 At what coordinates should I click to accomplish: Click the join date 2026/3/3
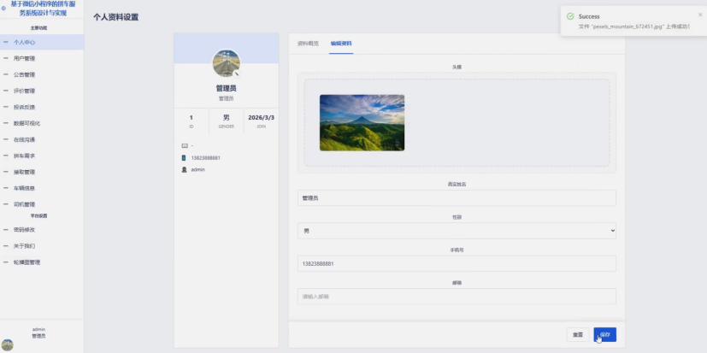tap(261, 118)
